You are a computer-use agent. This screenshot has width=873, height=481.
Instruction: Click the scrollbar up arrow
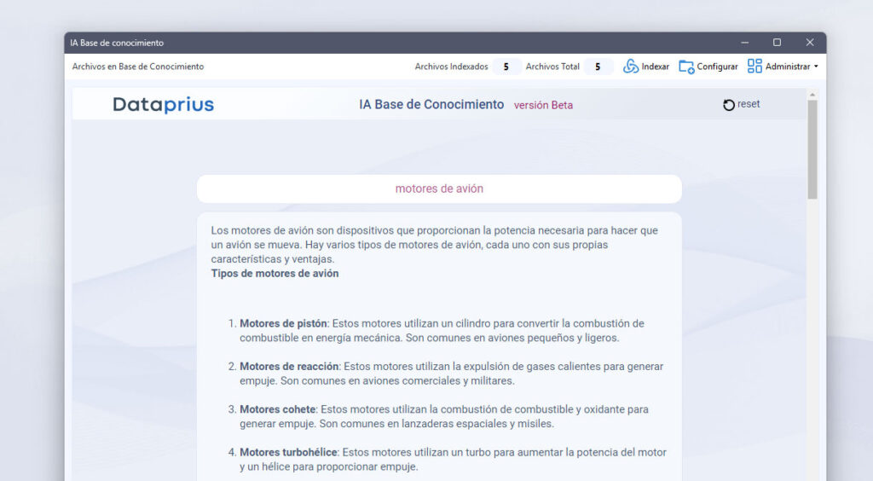812,96
